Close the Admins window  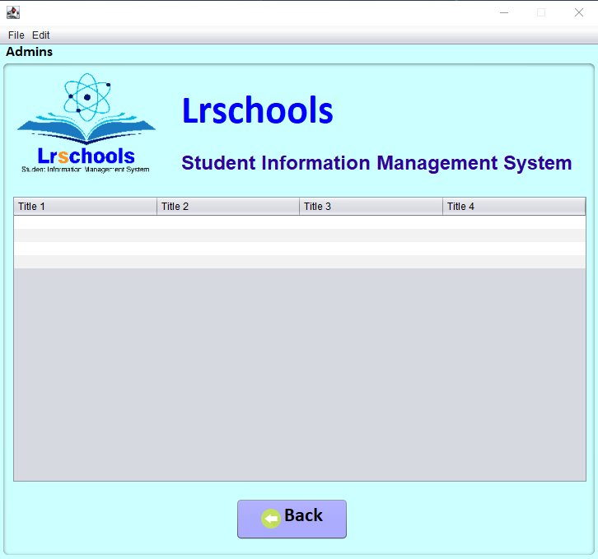pos(578,12)
